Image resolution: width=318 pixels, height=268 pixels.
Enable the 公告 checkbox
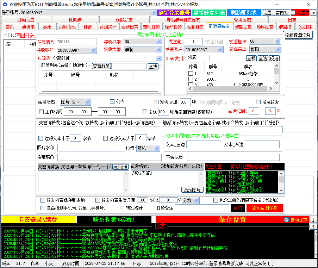coord(112,101)
